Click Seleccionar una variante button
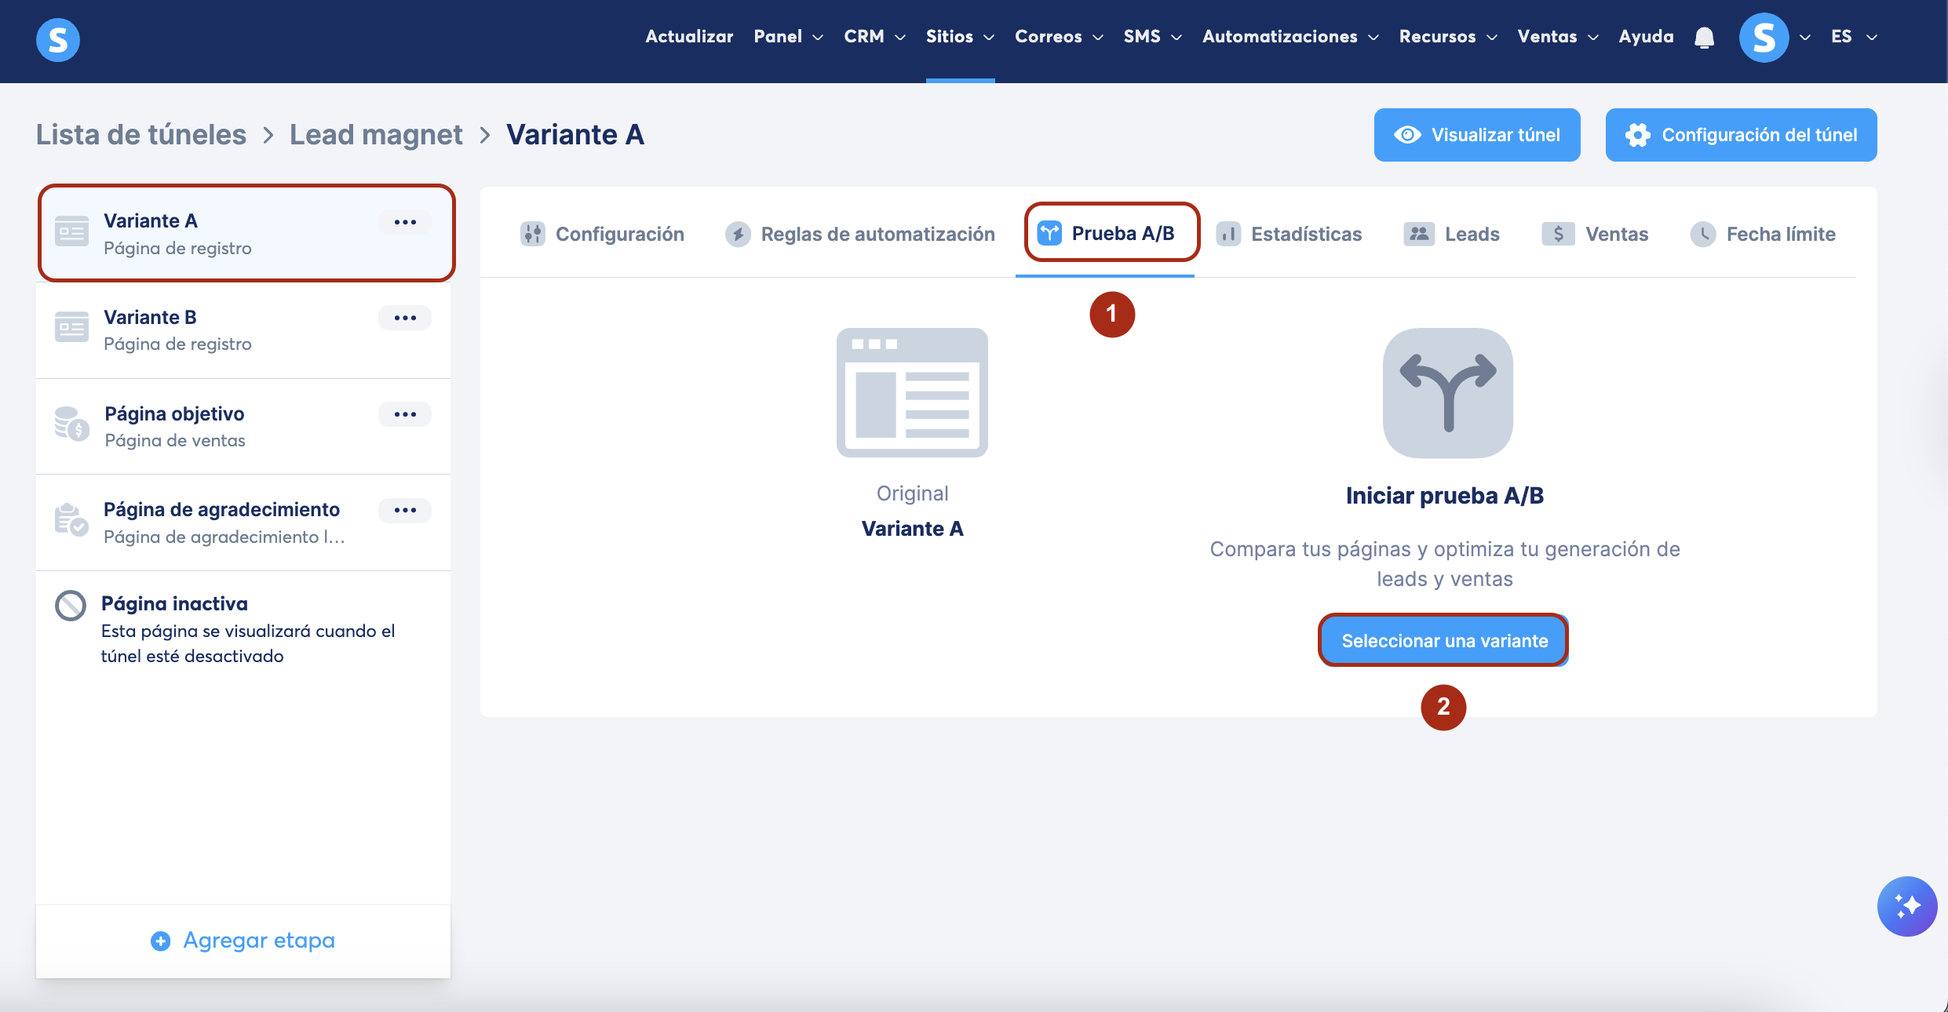This screenshot has width=1948, height=1012. click(x=1444, y=641)
